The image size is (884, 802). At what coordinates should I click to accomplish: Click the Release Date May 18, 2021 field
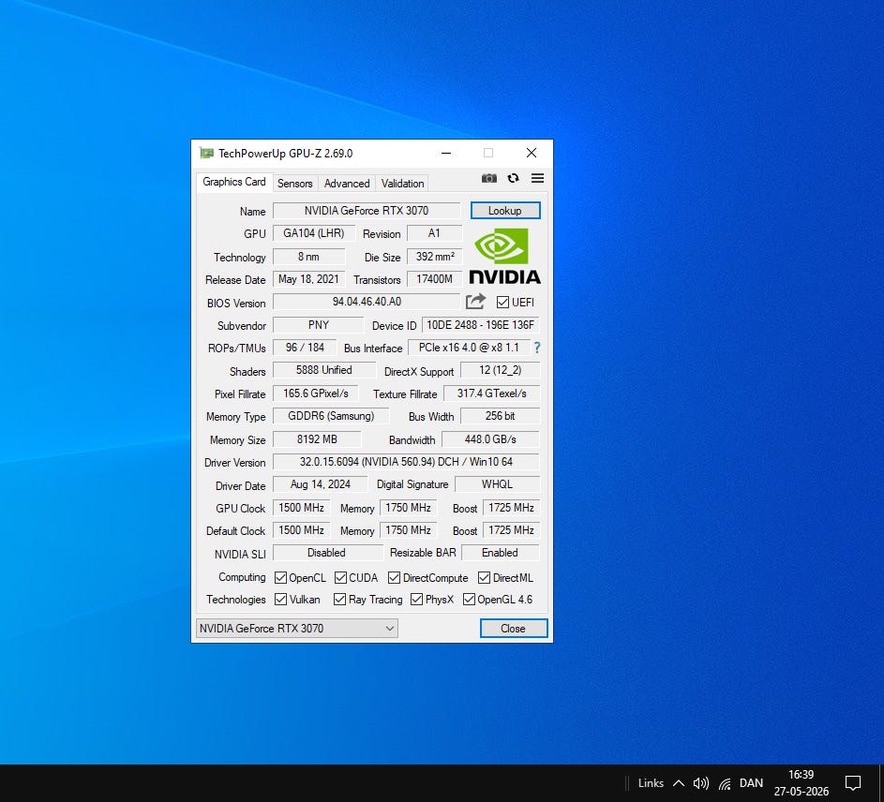tap(309, 279)
